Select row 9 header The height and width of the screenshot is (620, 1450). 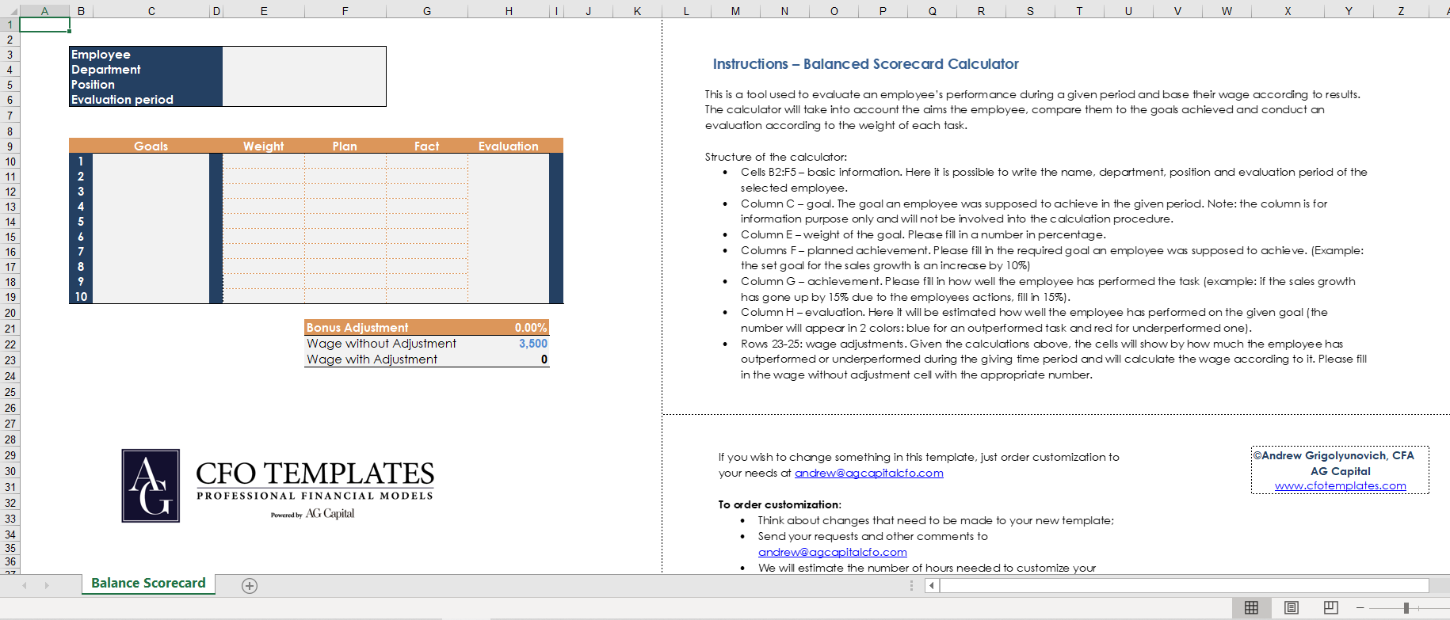10,146
